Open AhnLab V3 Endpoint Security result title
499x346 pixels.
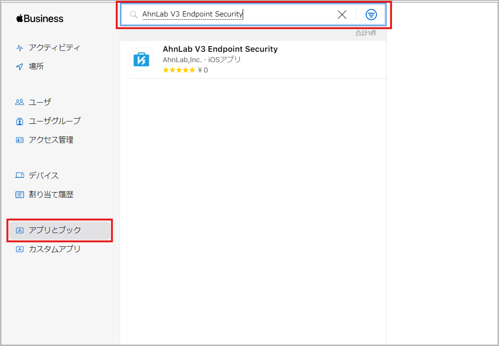pos(220,49)
